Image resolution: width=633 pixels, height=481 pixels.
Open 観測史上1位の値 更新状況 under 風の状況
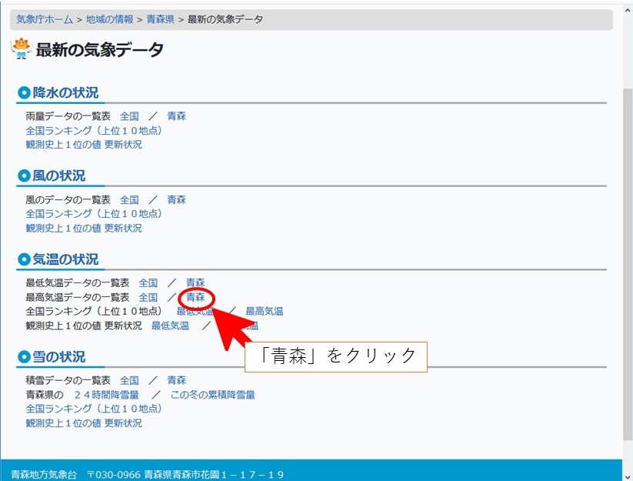pyautogui.click(x=84, y=228)
